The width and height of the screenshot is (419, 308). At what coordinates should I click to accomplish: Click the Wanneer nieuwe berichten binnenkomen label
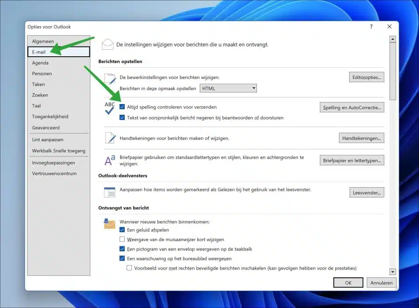pos(165,222)
